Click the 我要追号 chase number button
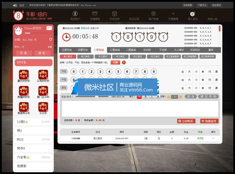Screen dimensions: 235x174 [x=209, y=121]
